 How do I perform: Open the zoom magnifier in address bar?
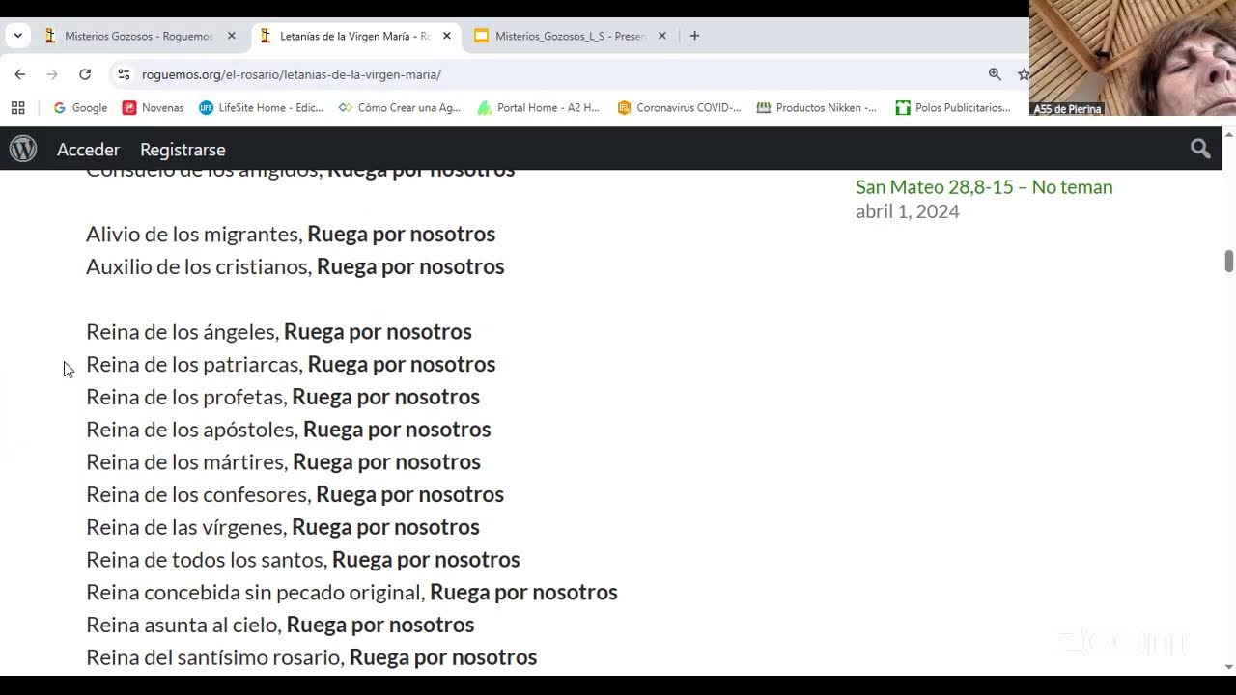click(995, 74)
